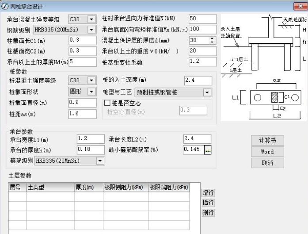Click the 桩空心直径 disabled field
The width and height of the screenshot is (308, 234).
pos(193,110)
